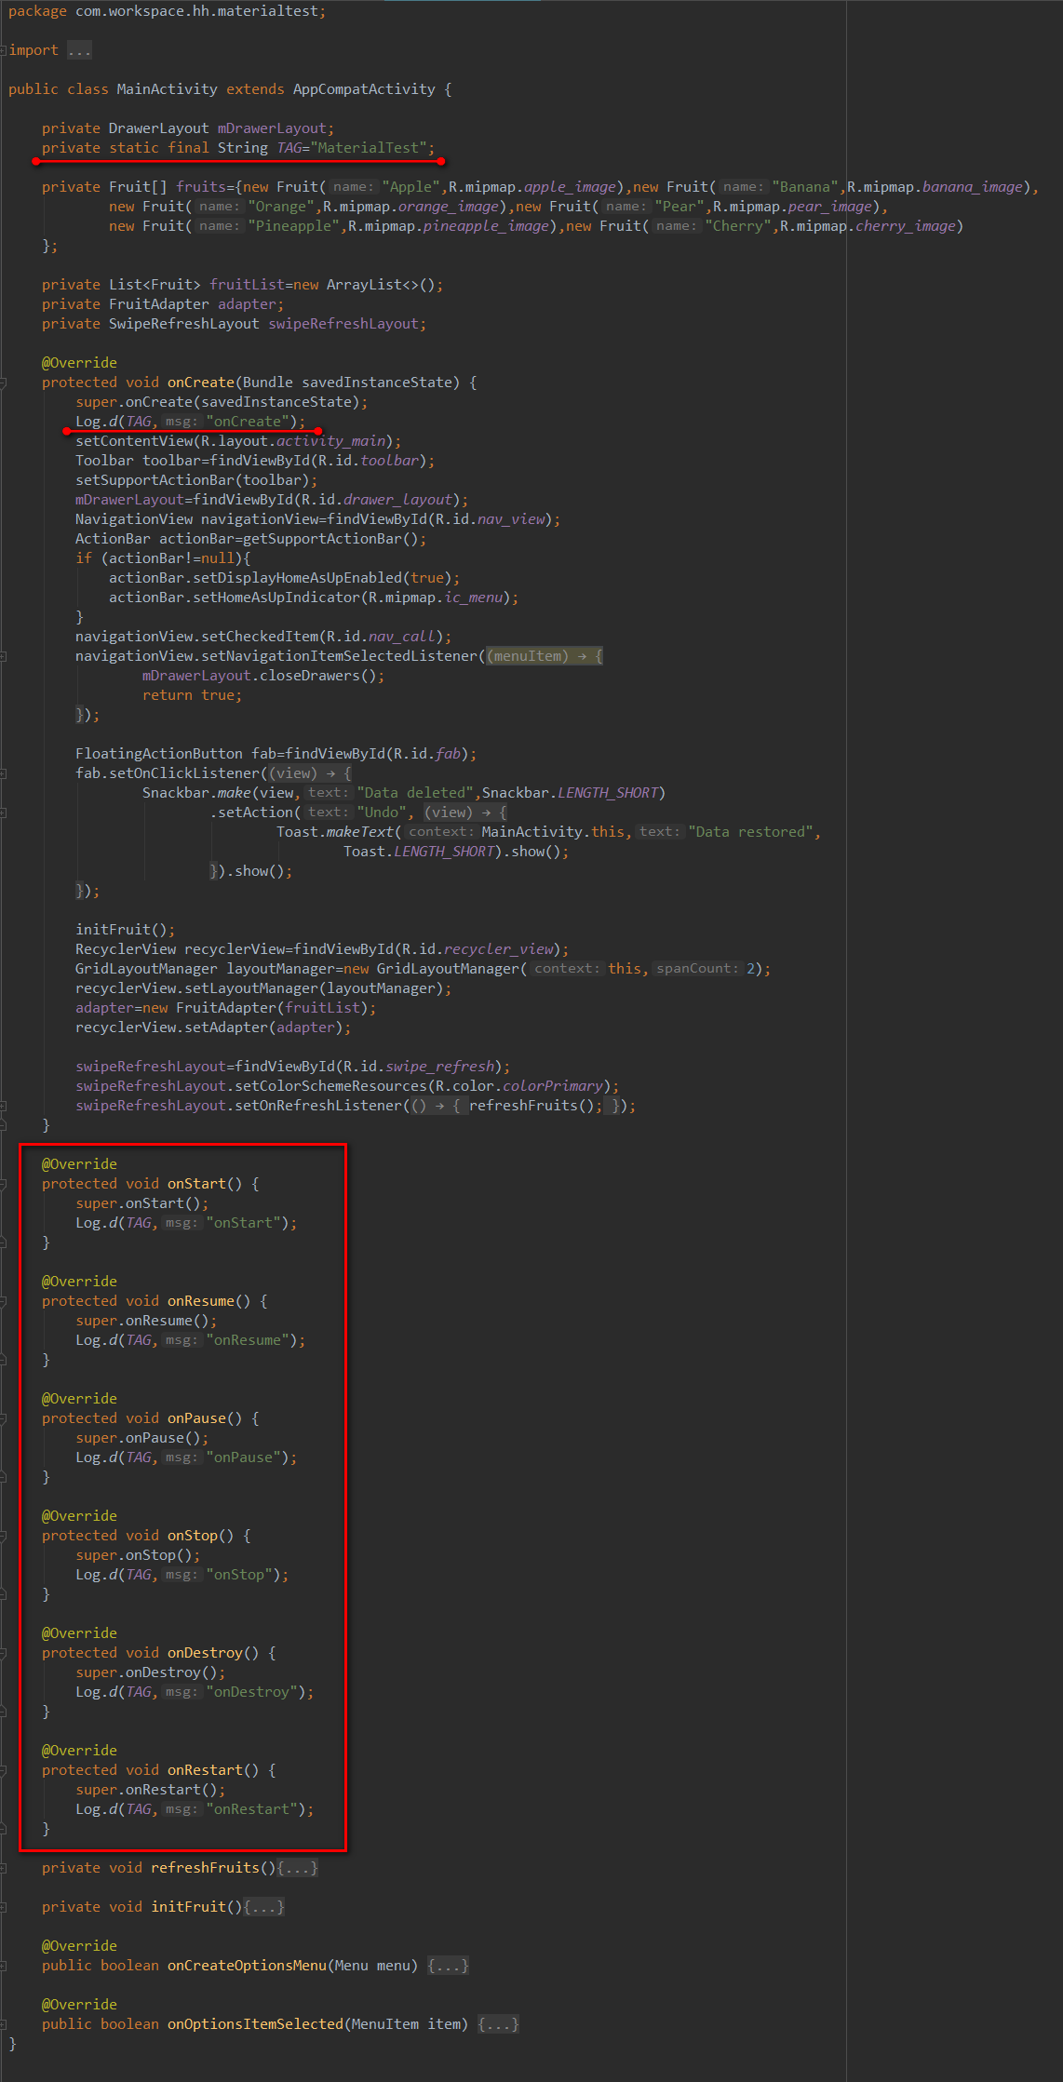
Task: Expand folded onOptionsItemSelected method body
Action: [x=498, y=2024]
